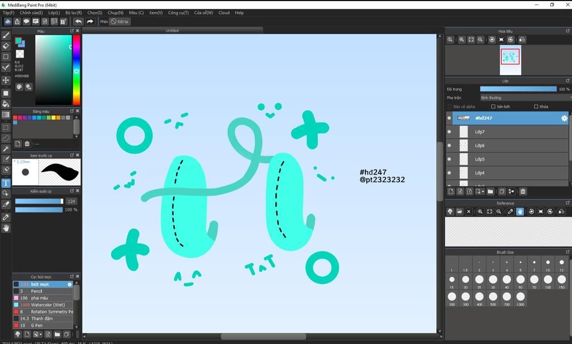Toggle transparent color swatch

(20, 54)
